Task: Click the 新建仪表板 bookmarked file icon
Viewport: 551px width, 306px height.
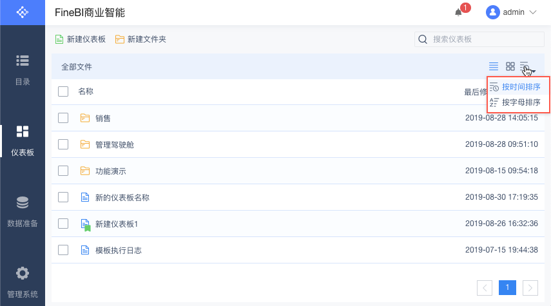Action: pyautogui.click(x=84, y=224)
